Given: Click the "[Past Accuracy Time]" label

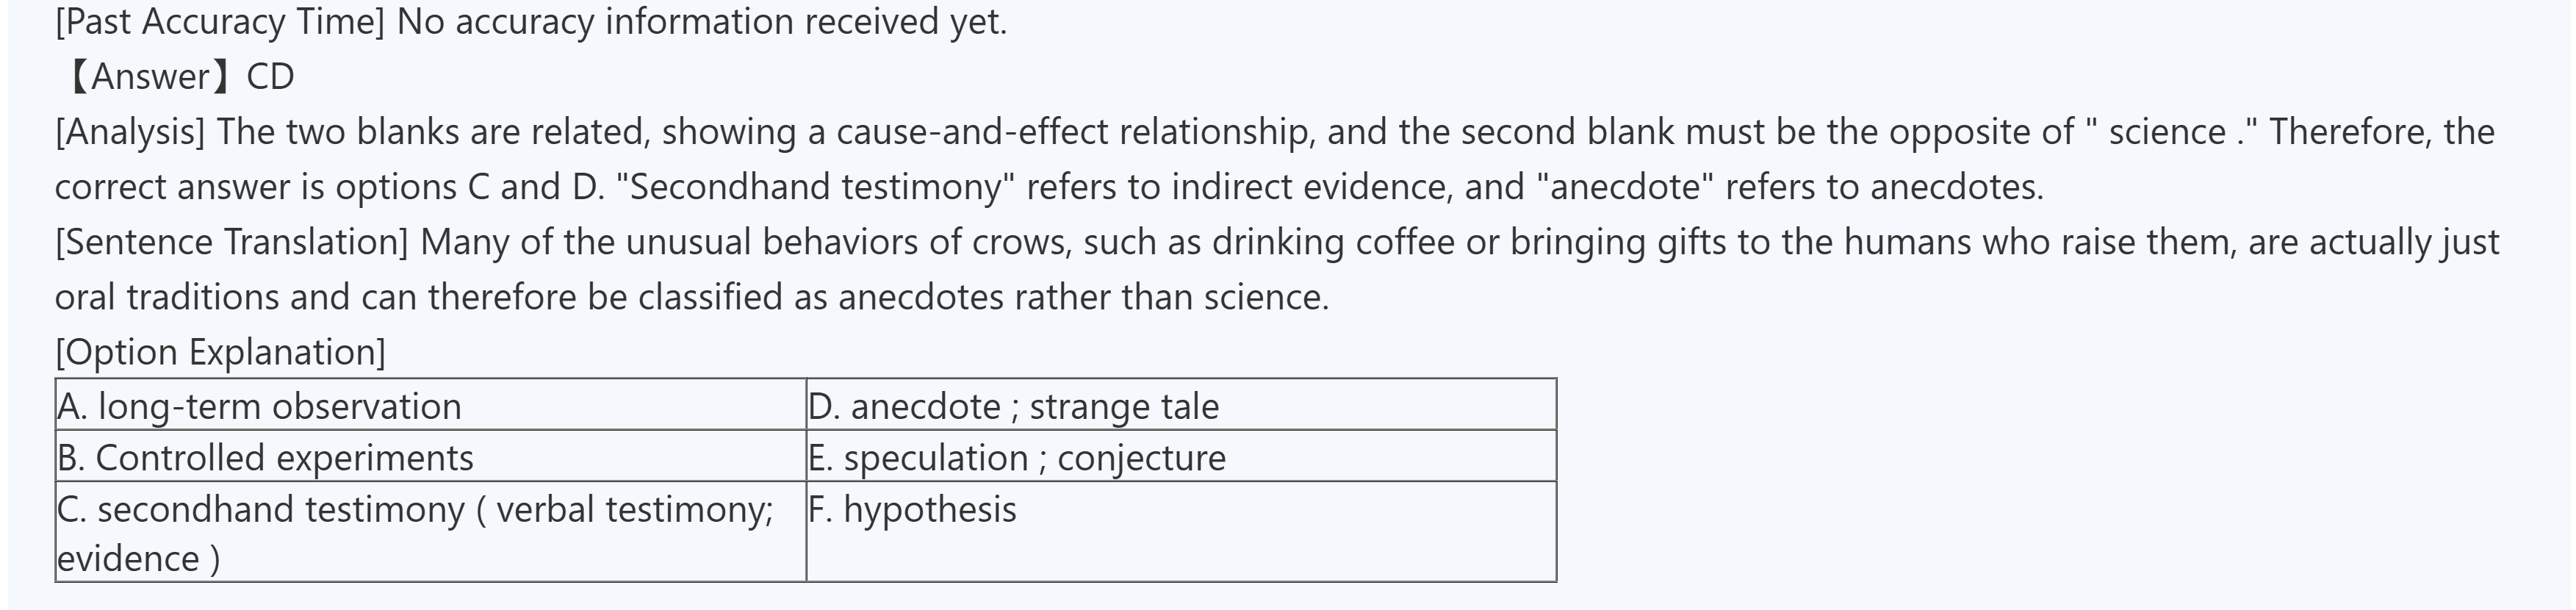Looking at the screenshot, I should click(219, 21).
